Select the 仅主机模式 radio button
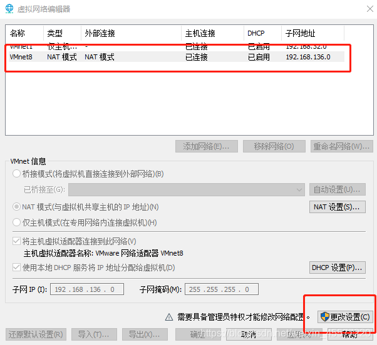 tap(16, 222)
